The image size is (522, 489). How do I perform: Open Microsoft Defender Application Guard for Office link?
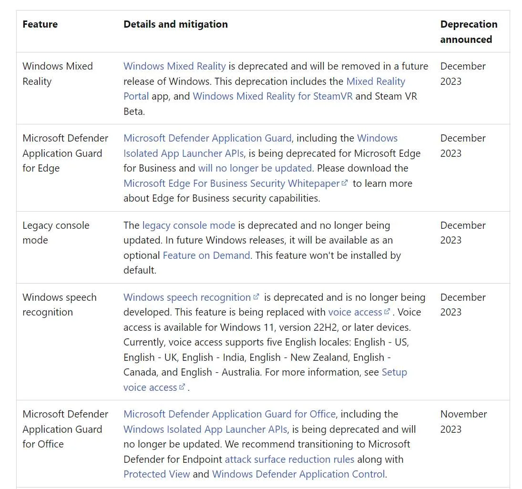pos(229,415)
